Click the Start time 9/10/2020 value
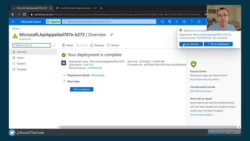 click(152, 61)
